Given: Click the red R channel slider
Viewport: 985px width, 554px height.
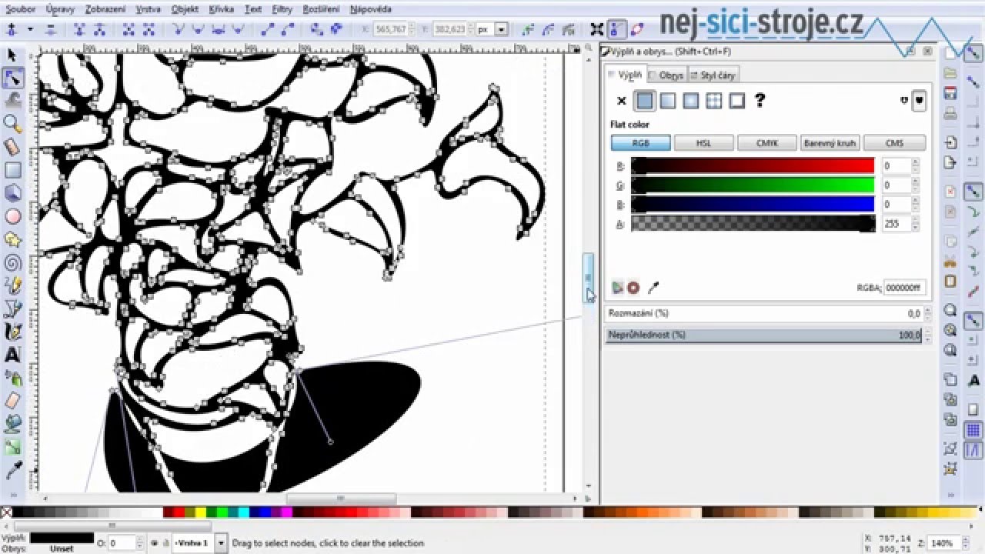Looking at the screenshot, I should (x=753, y=165).
